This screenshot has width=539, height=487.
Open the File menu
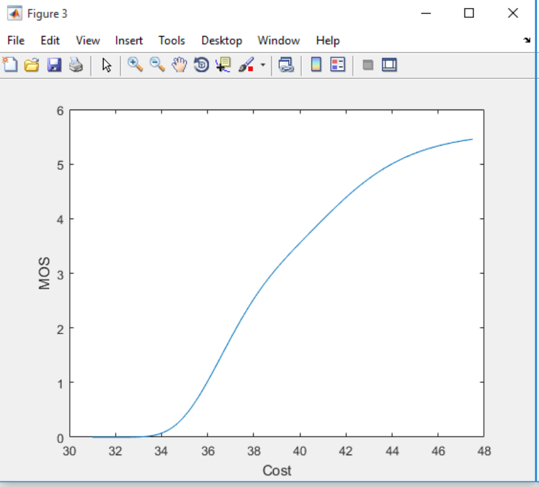pos(16,40)
